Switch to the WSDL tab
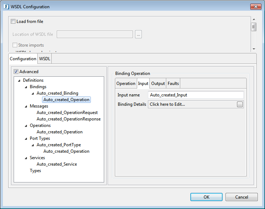265x209 pixels. (45, 58)
